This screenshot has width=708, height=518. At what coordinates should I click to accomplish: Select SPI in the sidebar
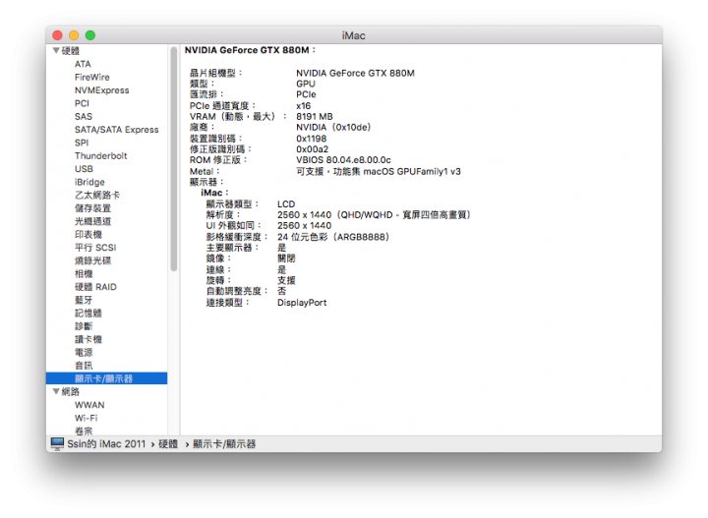pos(82,143)
